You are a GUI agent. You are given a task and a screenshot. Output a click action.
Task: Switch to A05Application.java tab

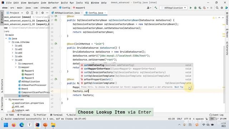(67, 13)
